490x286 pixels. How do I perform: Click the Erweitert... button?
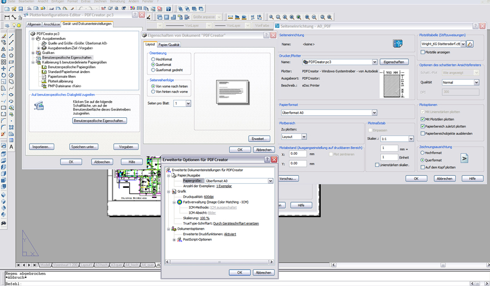click(259, 139)
